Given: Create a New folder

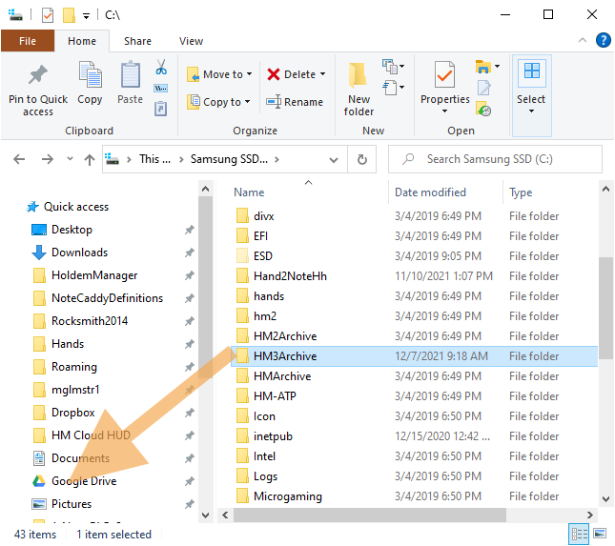Looking at the screenshot, I should click(x=359, y=89).
